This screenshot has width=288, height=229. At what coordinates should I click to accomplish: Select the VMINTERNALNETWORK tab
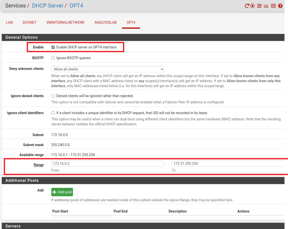click(65, 22)
